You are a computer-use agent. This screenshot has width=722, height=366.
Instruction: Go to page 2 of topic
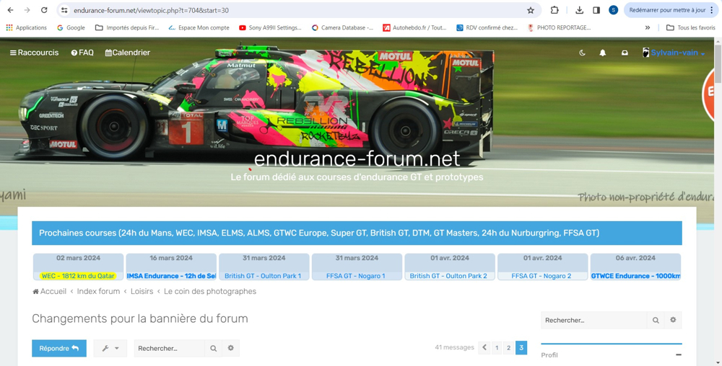pyautogui.click(x=508, y=348)
